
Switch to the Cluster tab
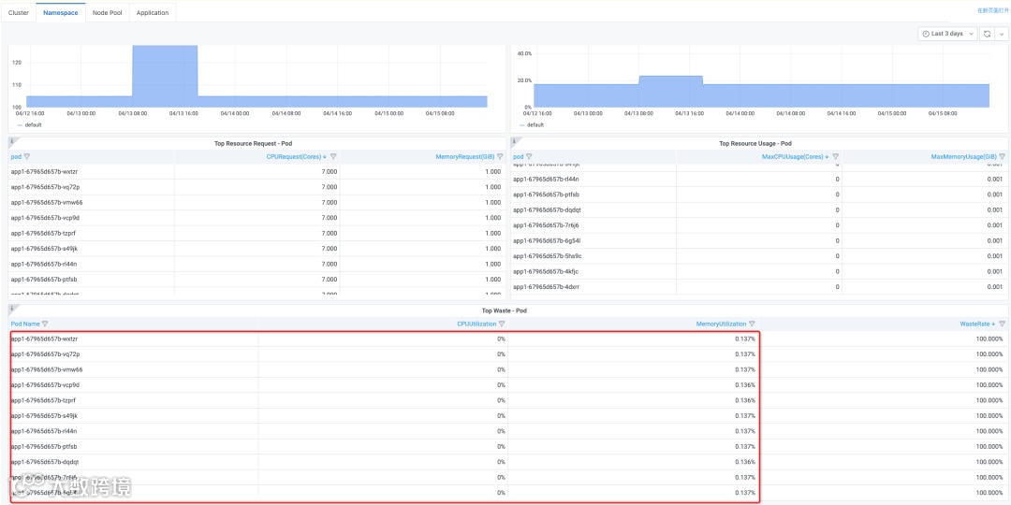pyautogui.click(x=18, y=13)
